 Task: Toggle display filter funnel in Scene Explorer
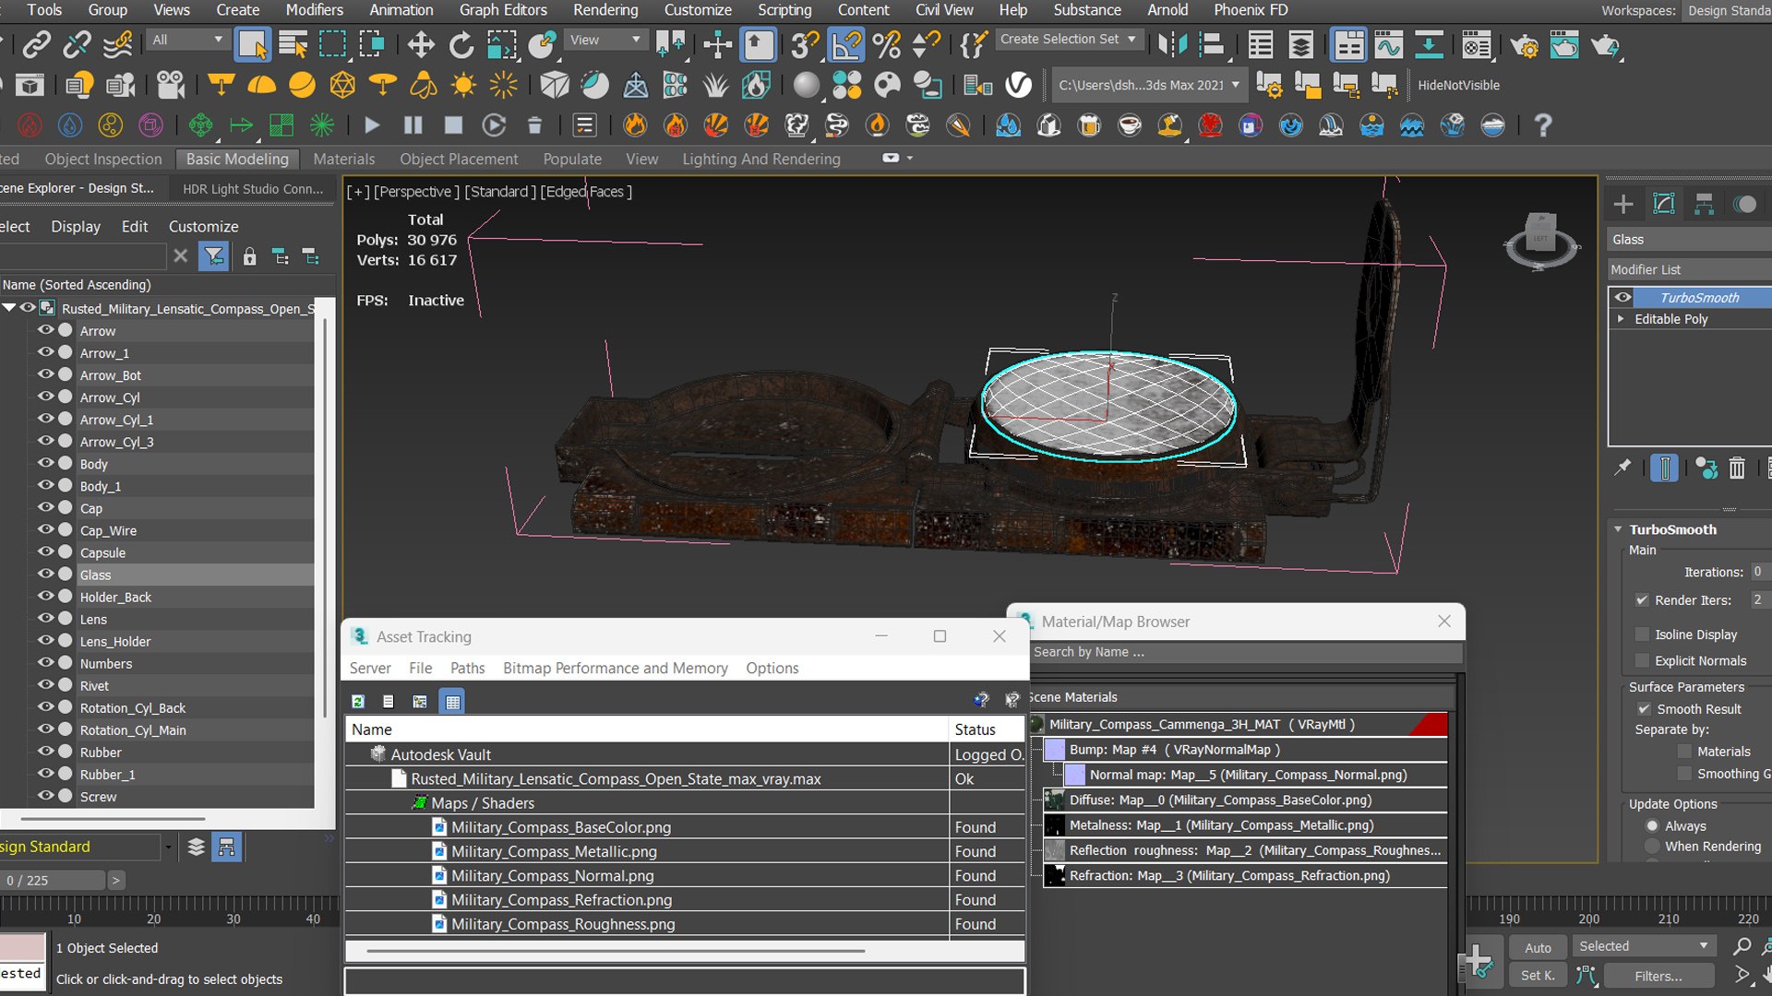(x=214, y=256)
